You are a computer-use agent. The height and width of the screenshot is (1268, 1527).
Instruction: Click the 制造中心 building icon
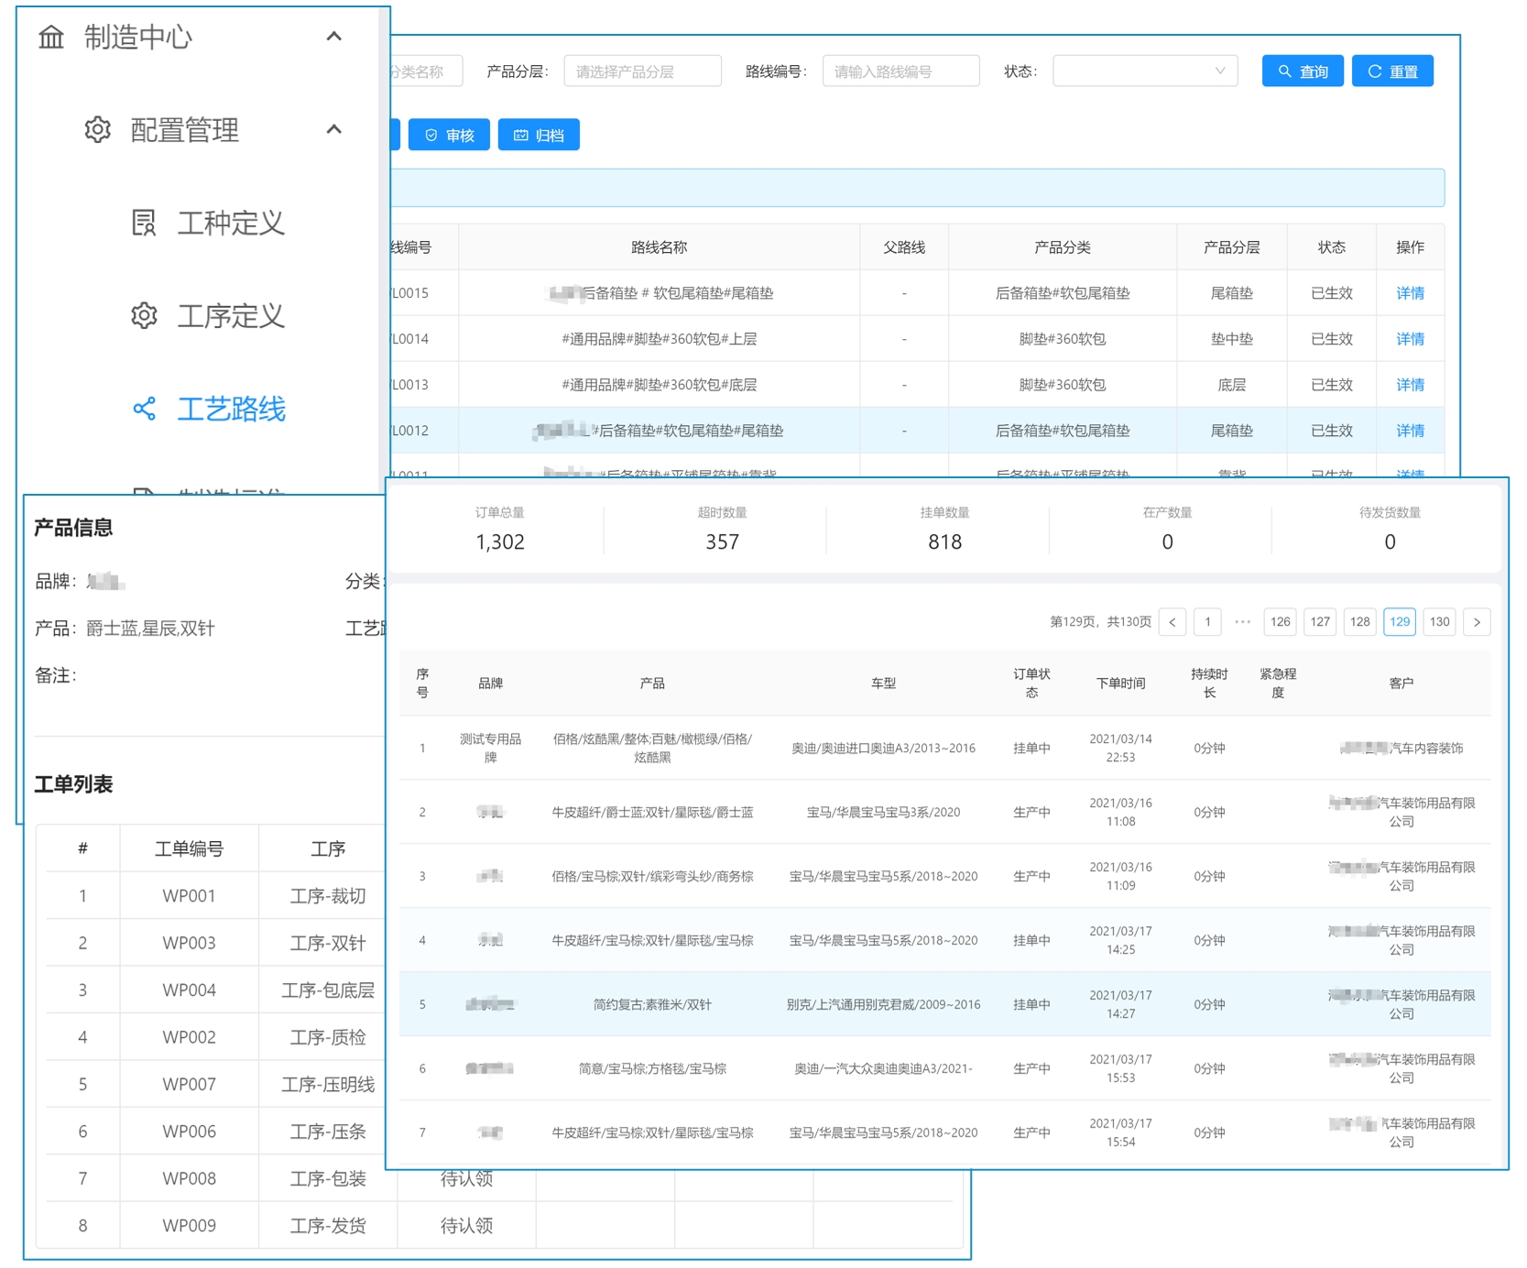[51, 38]
